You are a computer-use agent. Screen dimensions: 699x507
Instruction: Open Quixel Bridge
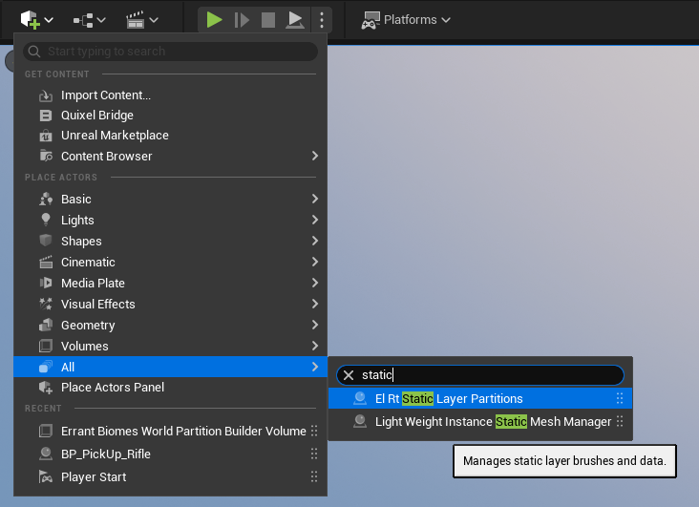coord(170,116)
